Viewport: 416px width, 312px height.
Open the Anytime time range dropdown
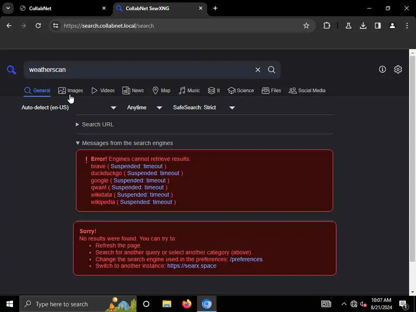pos(145,107)
